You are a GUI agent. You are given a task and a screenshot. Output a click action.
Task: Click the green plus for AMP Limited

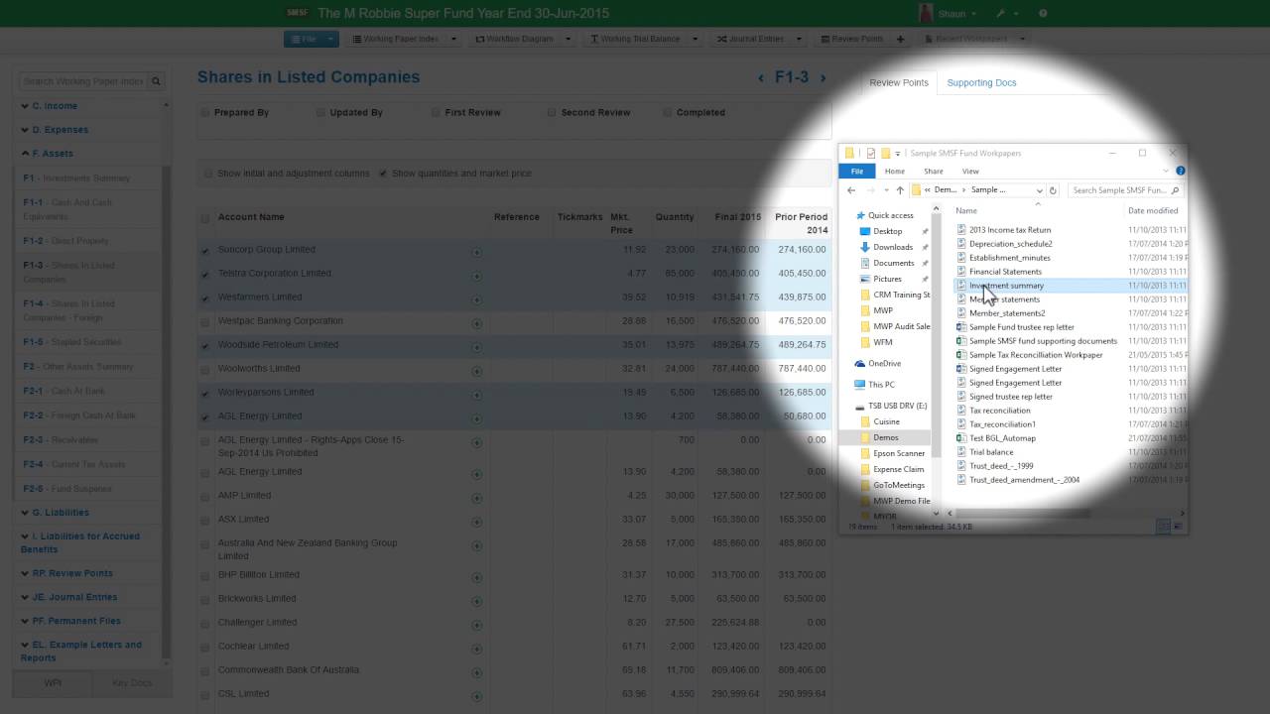(476, 498)
